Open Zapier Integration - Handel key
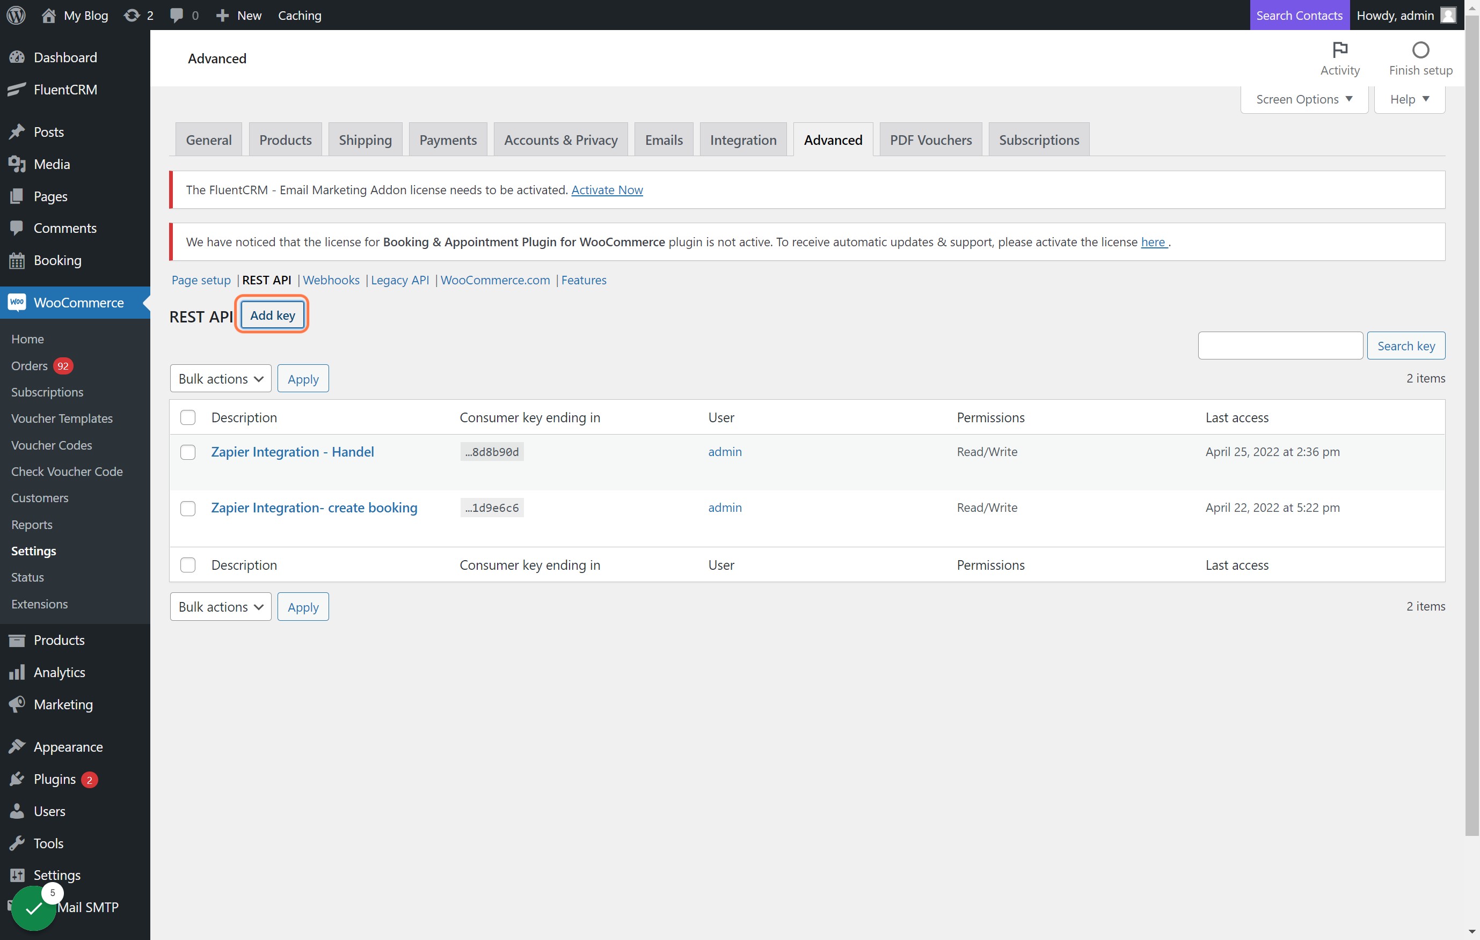Screen dimensions: 1480x940 (292, 452)
